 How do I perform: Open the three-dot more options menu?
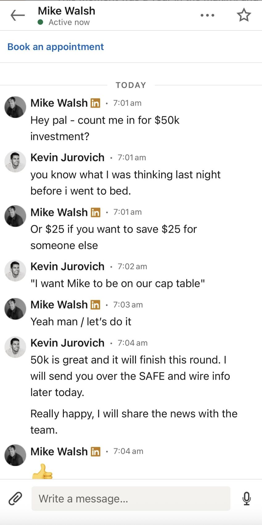coord(207,15)
